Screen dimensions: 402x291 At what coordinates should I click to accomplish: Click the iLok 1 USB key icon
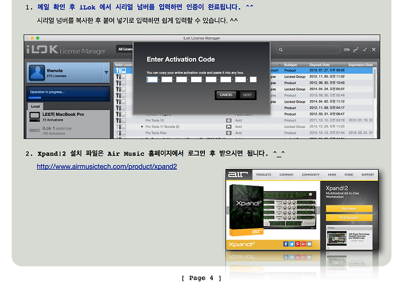(35, 130)
